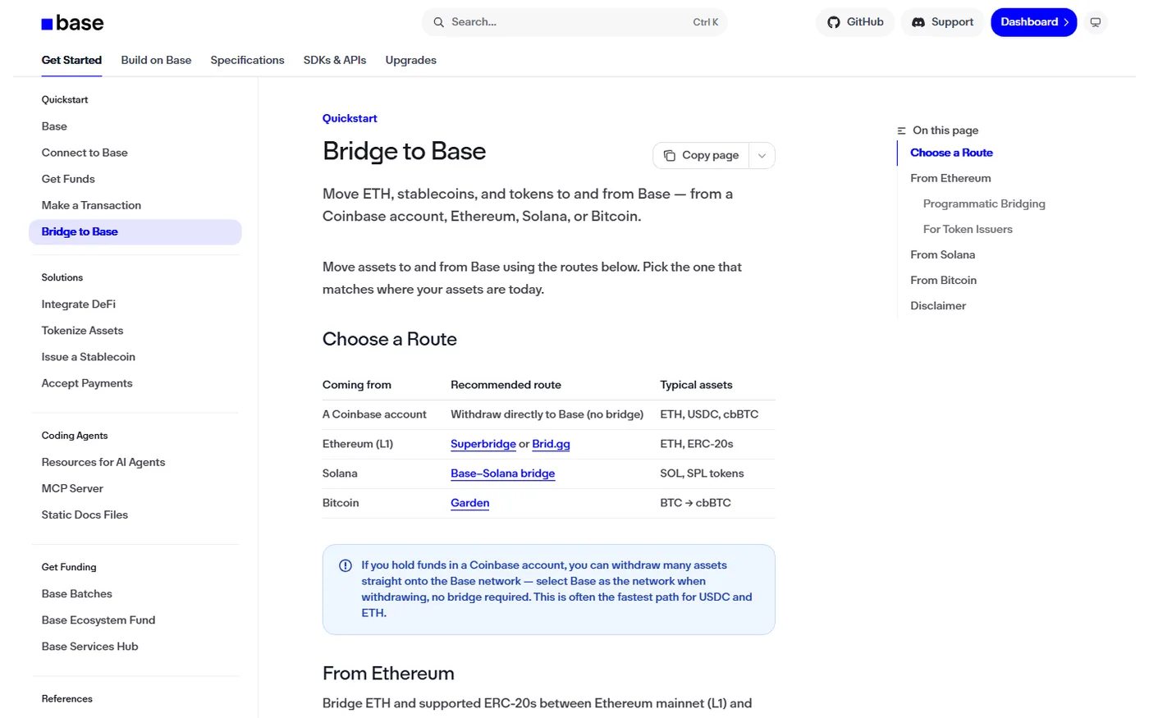Go to Base Ecosystem Fund
Viewport: 1149px width, 718px height.
(x=98, y=620)
